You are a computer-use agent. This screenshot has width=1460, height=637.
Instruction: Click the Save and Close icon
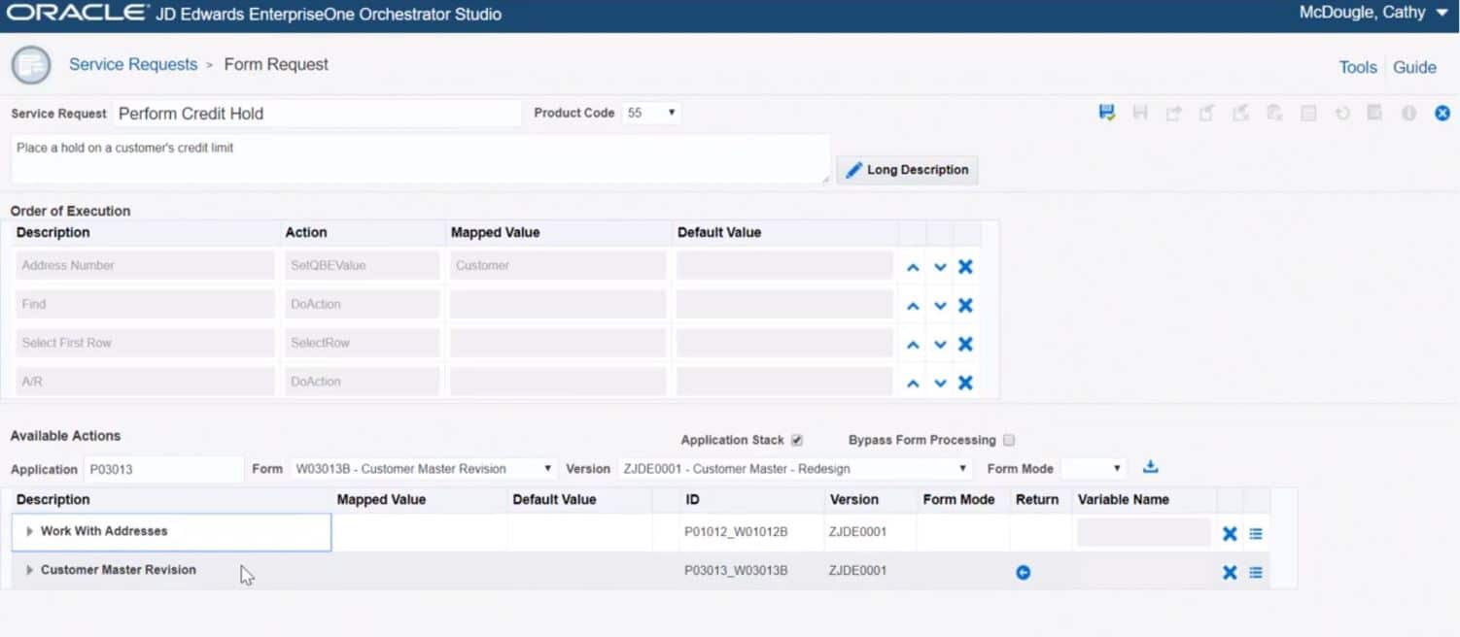1106,113
